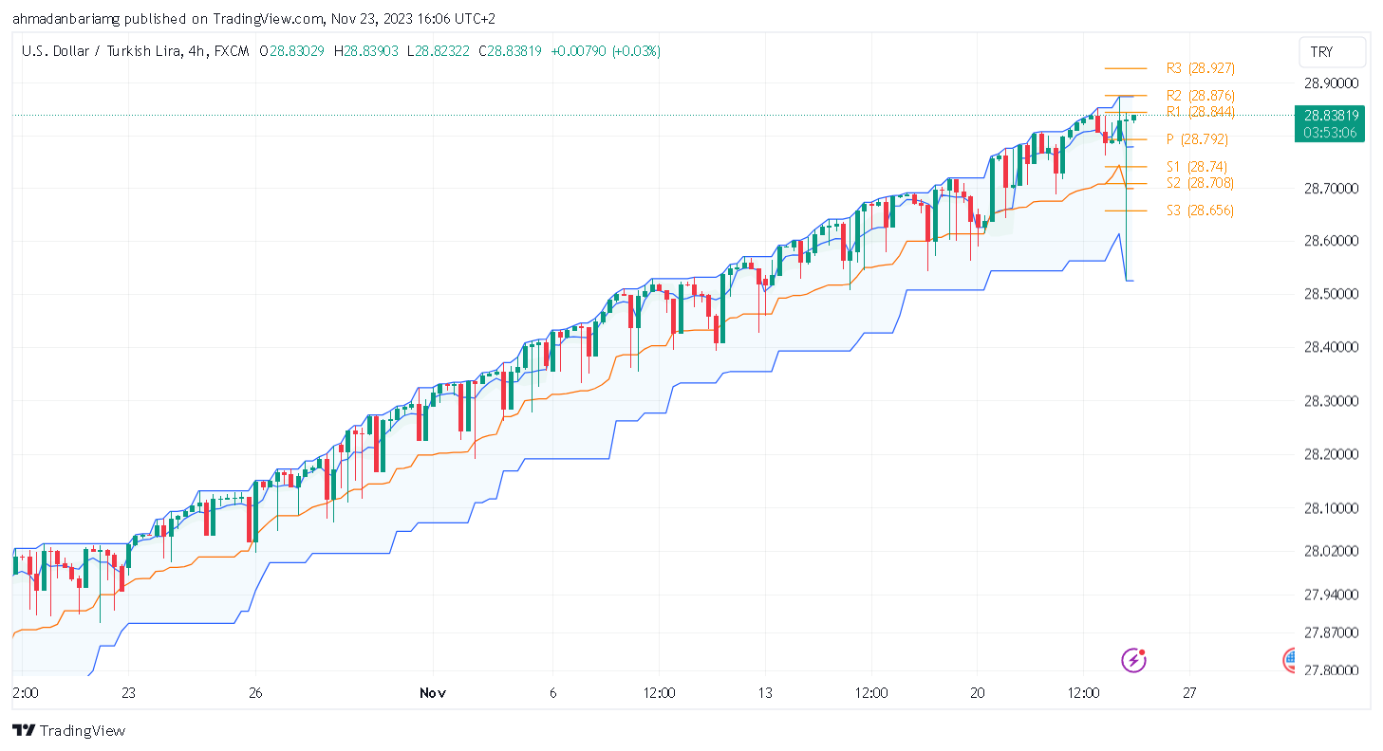
Task: Select the R2 (28.876) pivot label
Action: click(x=1200, y=96)
